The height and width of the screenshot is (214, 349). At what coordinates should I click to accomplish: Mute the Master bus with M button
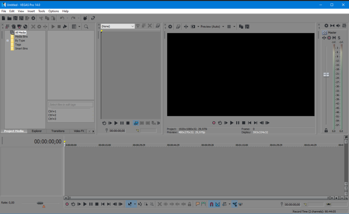[x=334, y=38]
